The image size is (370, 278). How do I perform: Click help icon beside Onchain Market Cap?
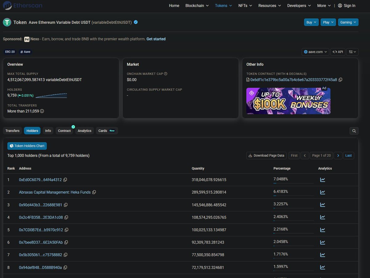pyautogui.click(x=166, y=74)
